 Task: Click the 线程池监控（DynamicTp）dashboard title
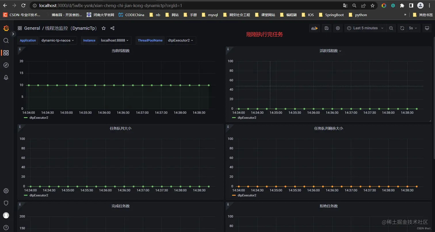click(72, 28)
